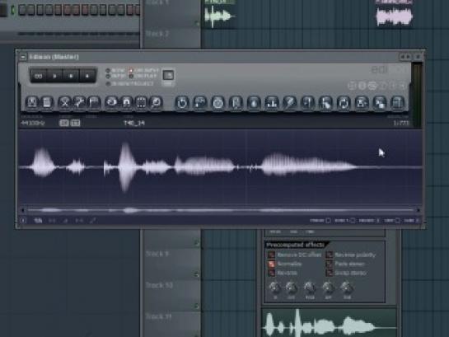Screen dimensions: 449x337
Task: Open the Tools wrench menu in Edison
Action: pyautogui.click(x=79, y=102)
